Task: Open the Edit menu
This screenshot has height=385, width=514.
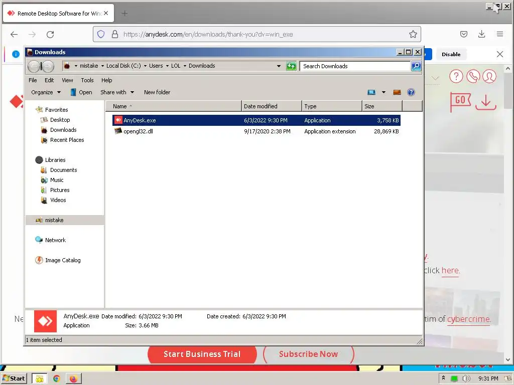Action: click(49, 80)
